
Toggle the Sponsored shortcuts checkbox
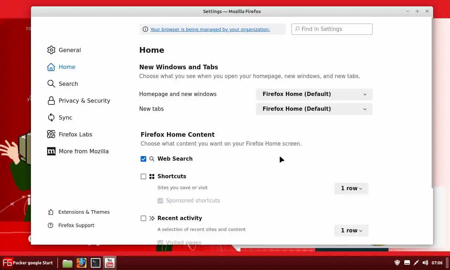pos(160,201)
